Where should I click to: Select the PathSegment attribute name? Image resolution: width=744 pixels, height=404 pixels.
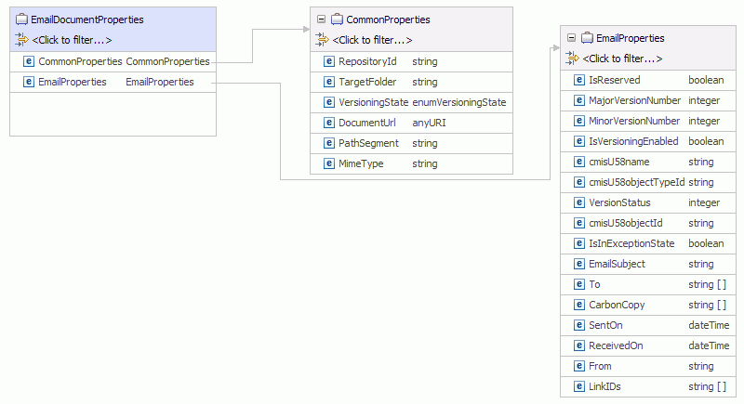(368, 143)
